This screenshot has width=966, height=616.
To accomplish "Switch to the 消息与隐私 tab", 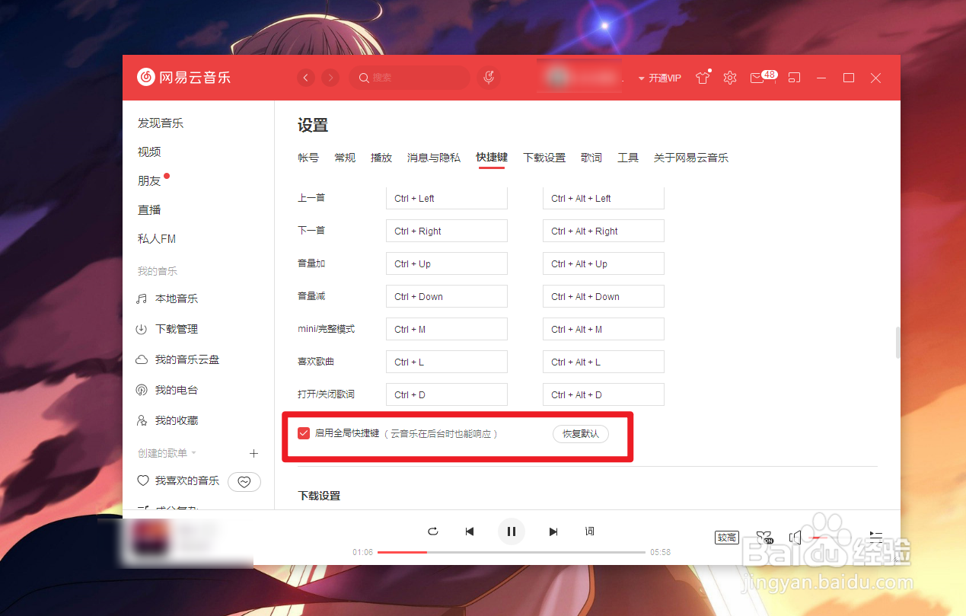I will coord(434,158).
